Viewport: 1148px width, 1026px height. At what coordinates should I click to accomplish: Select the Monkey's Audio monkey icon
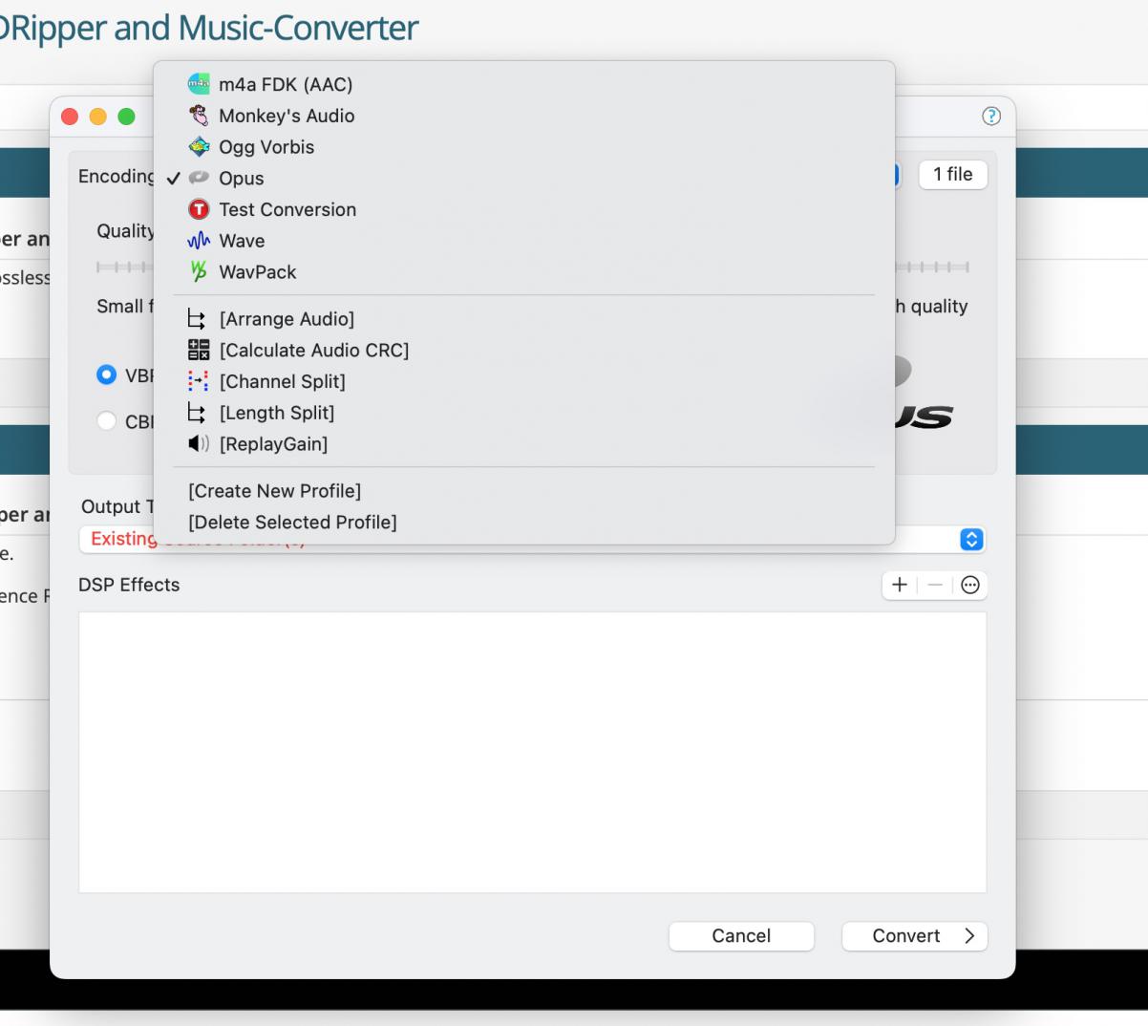coord(199,116)
